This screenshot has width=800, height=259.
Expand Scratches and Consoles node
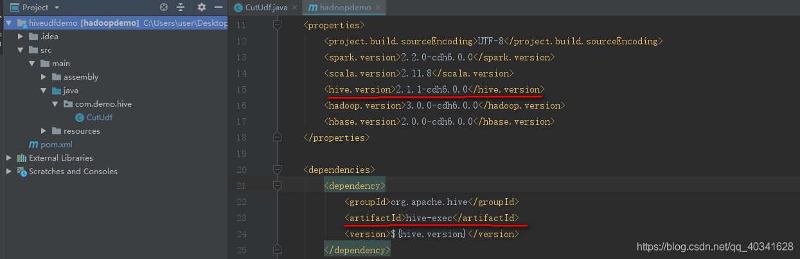tap(8, 172)
